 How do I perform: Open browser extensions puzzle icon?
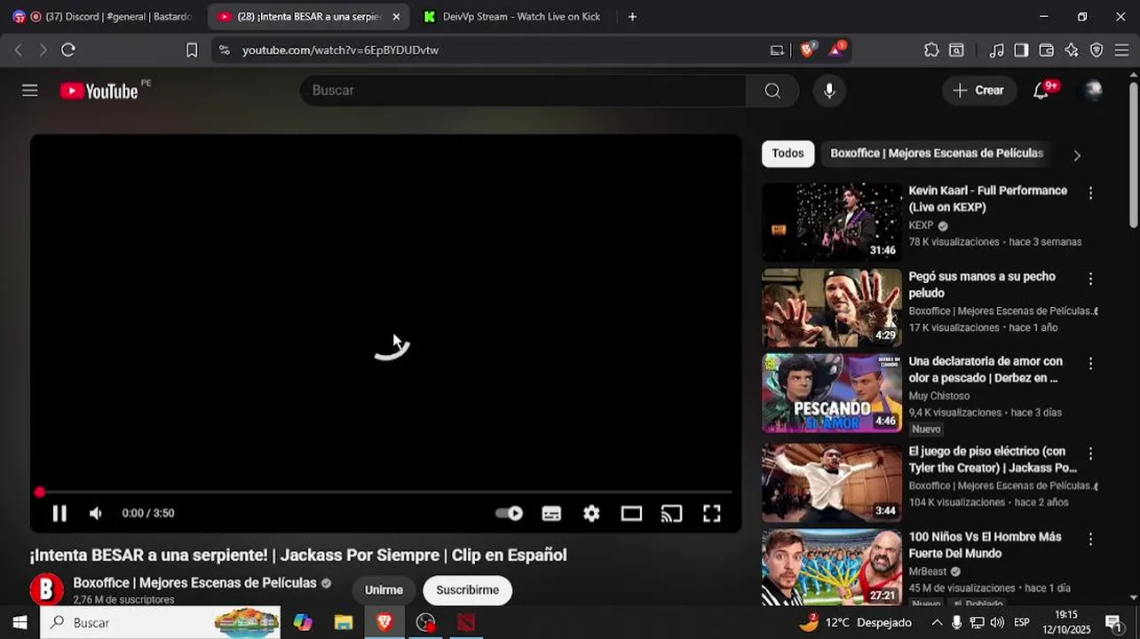931,50
